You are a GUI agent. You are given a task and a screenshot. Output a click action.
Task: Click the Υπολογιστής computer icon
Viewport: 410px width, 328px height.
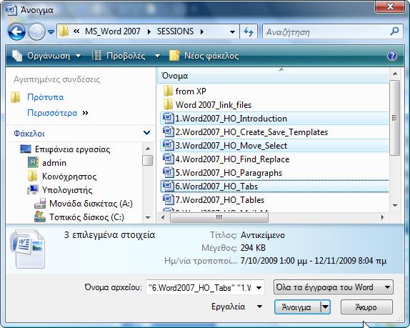tap(33, 189)
